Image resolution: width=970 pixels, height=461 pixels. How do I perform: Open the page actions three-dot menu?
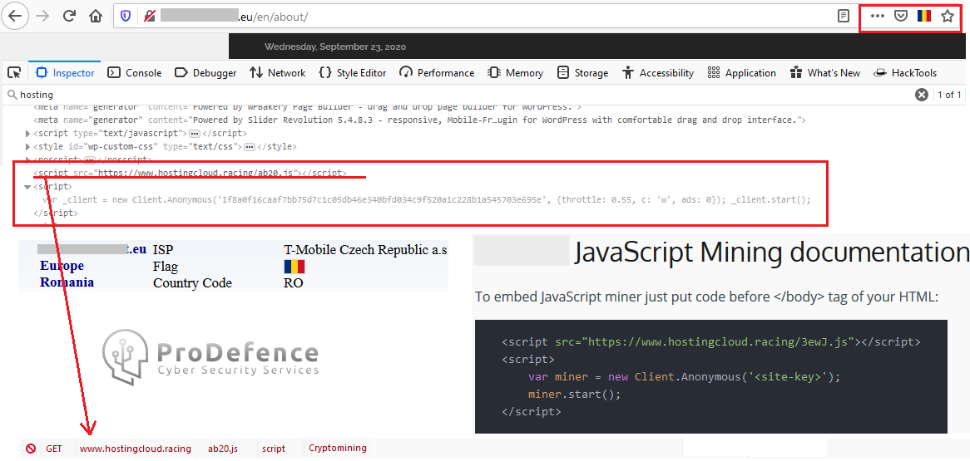pyautogui.click(x=877, y=16)
